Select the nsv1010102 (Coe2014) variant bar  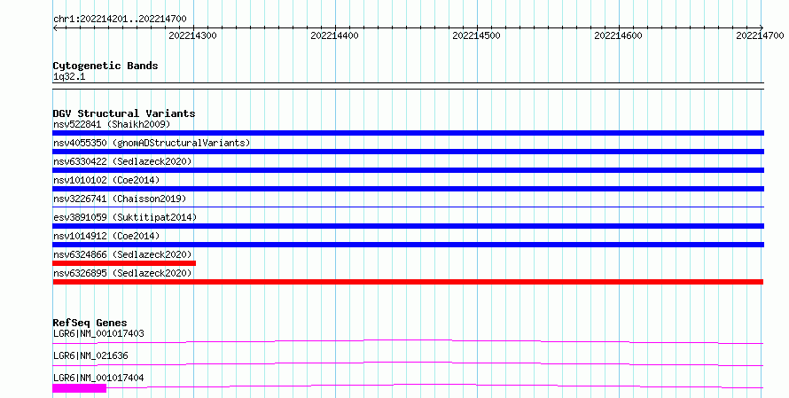408,189
